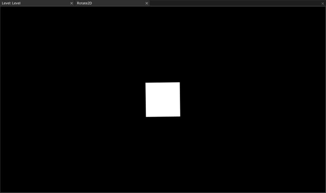This screenshot has width=326, height=193.
Task: Close the Rotate2D tab
Action: tap(147, 3)
